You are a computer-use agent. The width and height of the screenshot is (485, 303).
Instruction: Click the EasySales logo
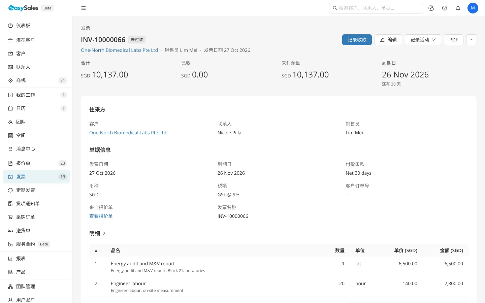(23, 8)
